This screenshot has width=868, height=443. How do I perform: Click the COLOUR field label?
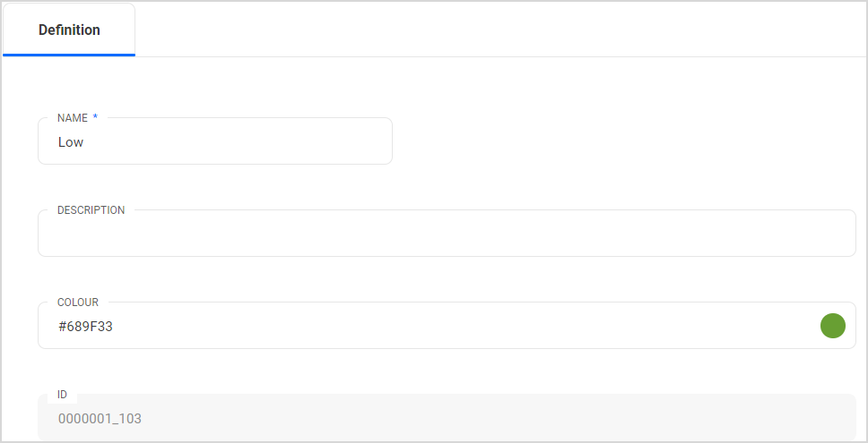click(x=78, y=302)
